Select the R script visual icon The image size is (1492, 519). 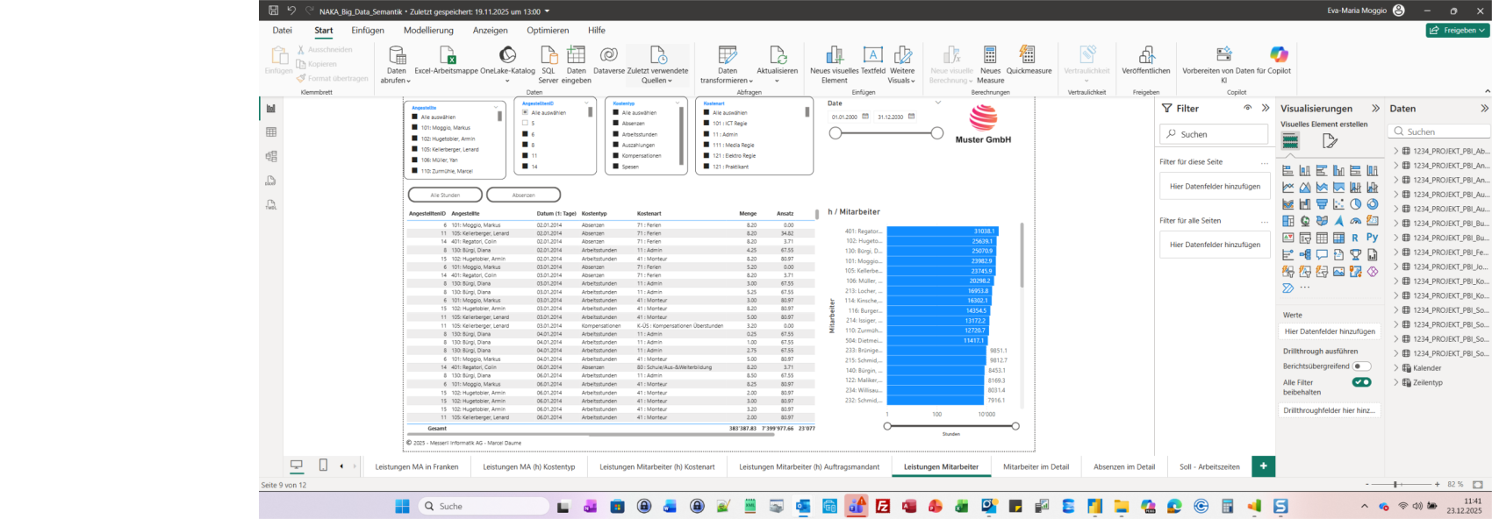1355,238
